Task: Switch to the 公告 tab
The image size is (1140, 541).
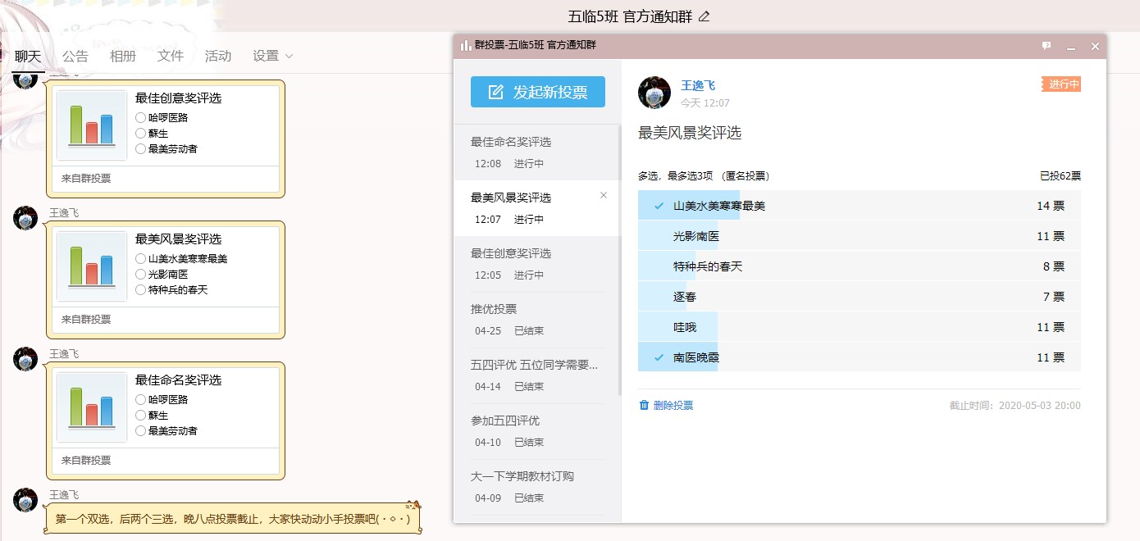Action: [75, 56]
